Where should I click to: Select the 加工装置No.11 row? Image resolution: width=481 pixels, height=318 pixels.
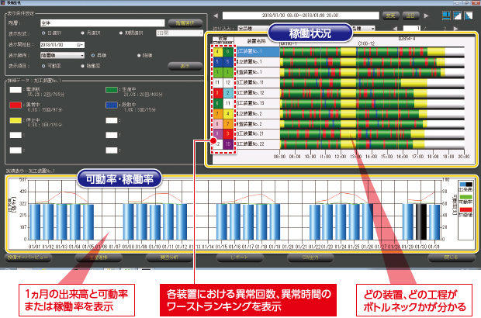pyautogui.click(x=338, y=82)
